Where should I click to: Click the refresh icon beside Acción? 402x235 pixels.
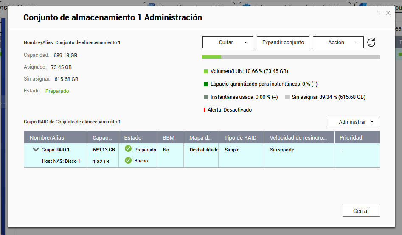pos(371,42)
